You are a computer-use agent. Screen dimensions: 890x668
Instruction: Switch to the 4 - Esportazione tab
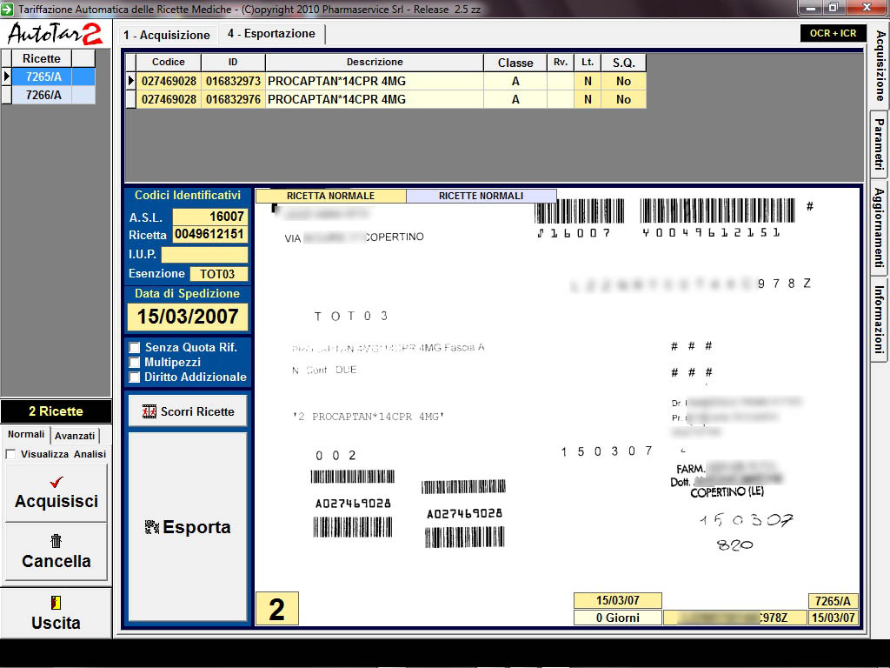[271, 34]
